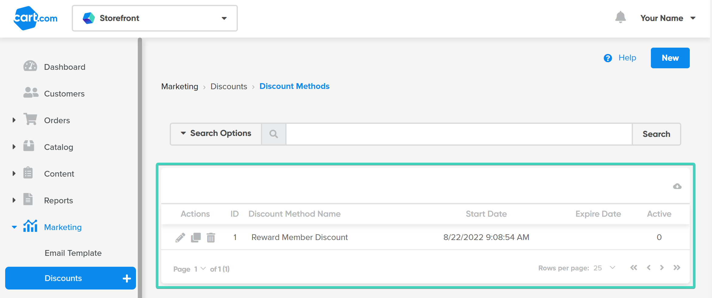Image resolution: width=712 pixels, height=298 pixels.
Task: Open Dashboard in the sidebar
Action: click(64, 67)
